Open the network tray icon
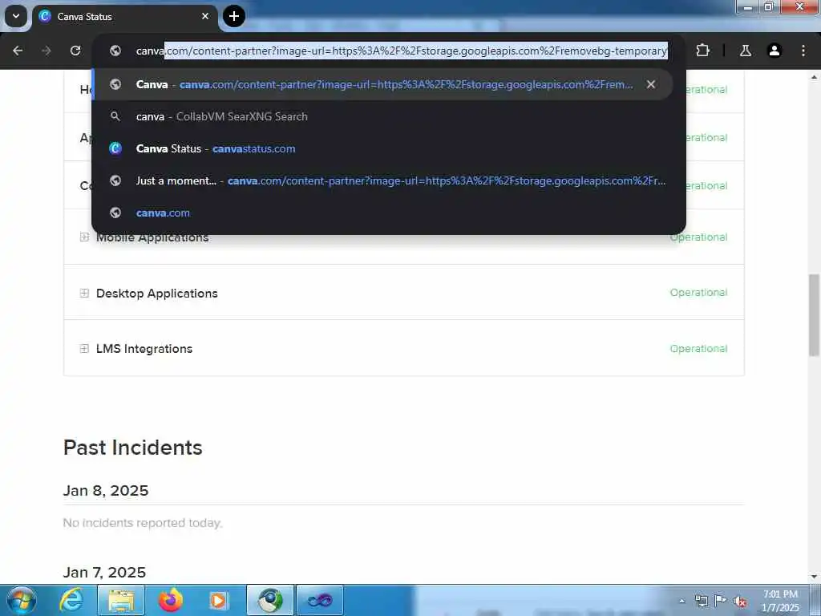 coord(701,601)
